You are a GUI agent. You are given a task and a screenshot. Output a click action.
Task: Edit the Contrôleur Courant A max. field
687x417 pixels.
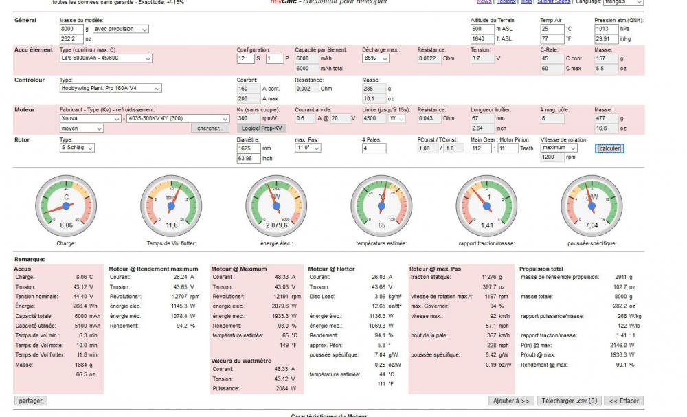[249, 98]
